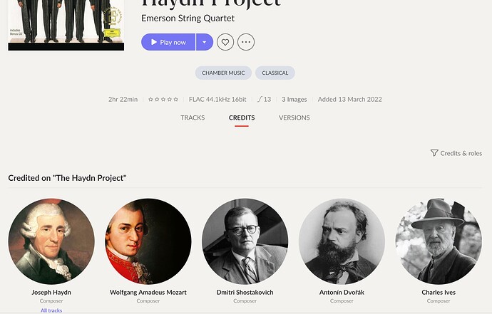
Task: Set the rating to five stars
Action: coord(175,100)
